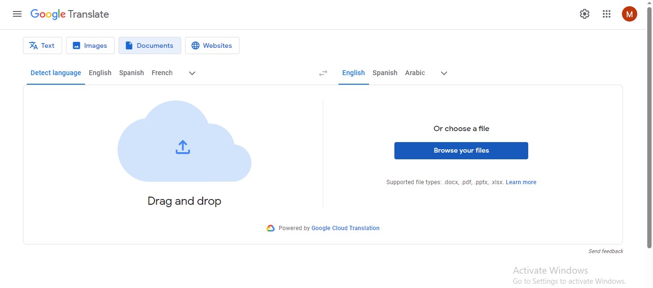Expand more target languages dropdown

pos(444,73)
